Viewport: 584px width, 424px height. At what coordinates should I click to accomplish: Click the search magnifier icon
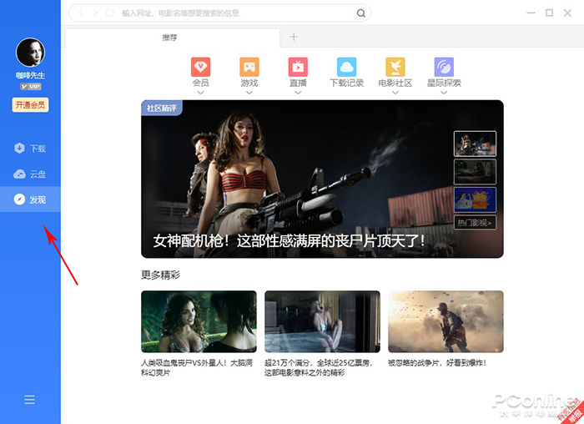pyautogui.click(x=361, y=13)
